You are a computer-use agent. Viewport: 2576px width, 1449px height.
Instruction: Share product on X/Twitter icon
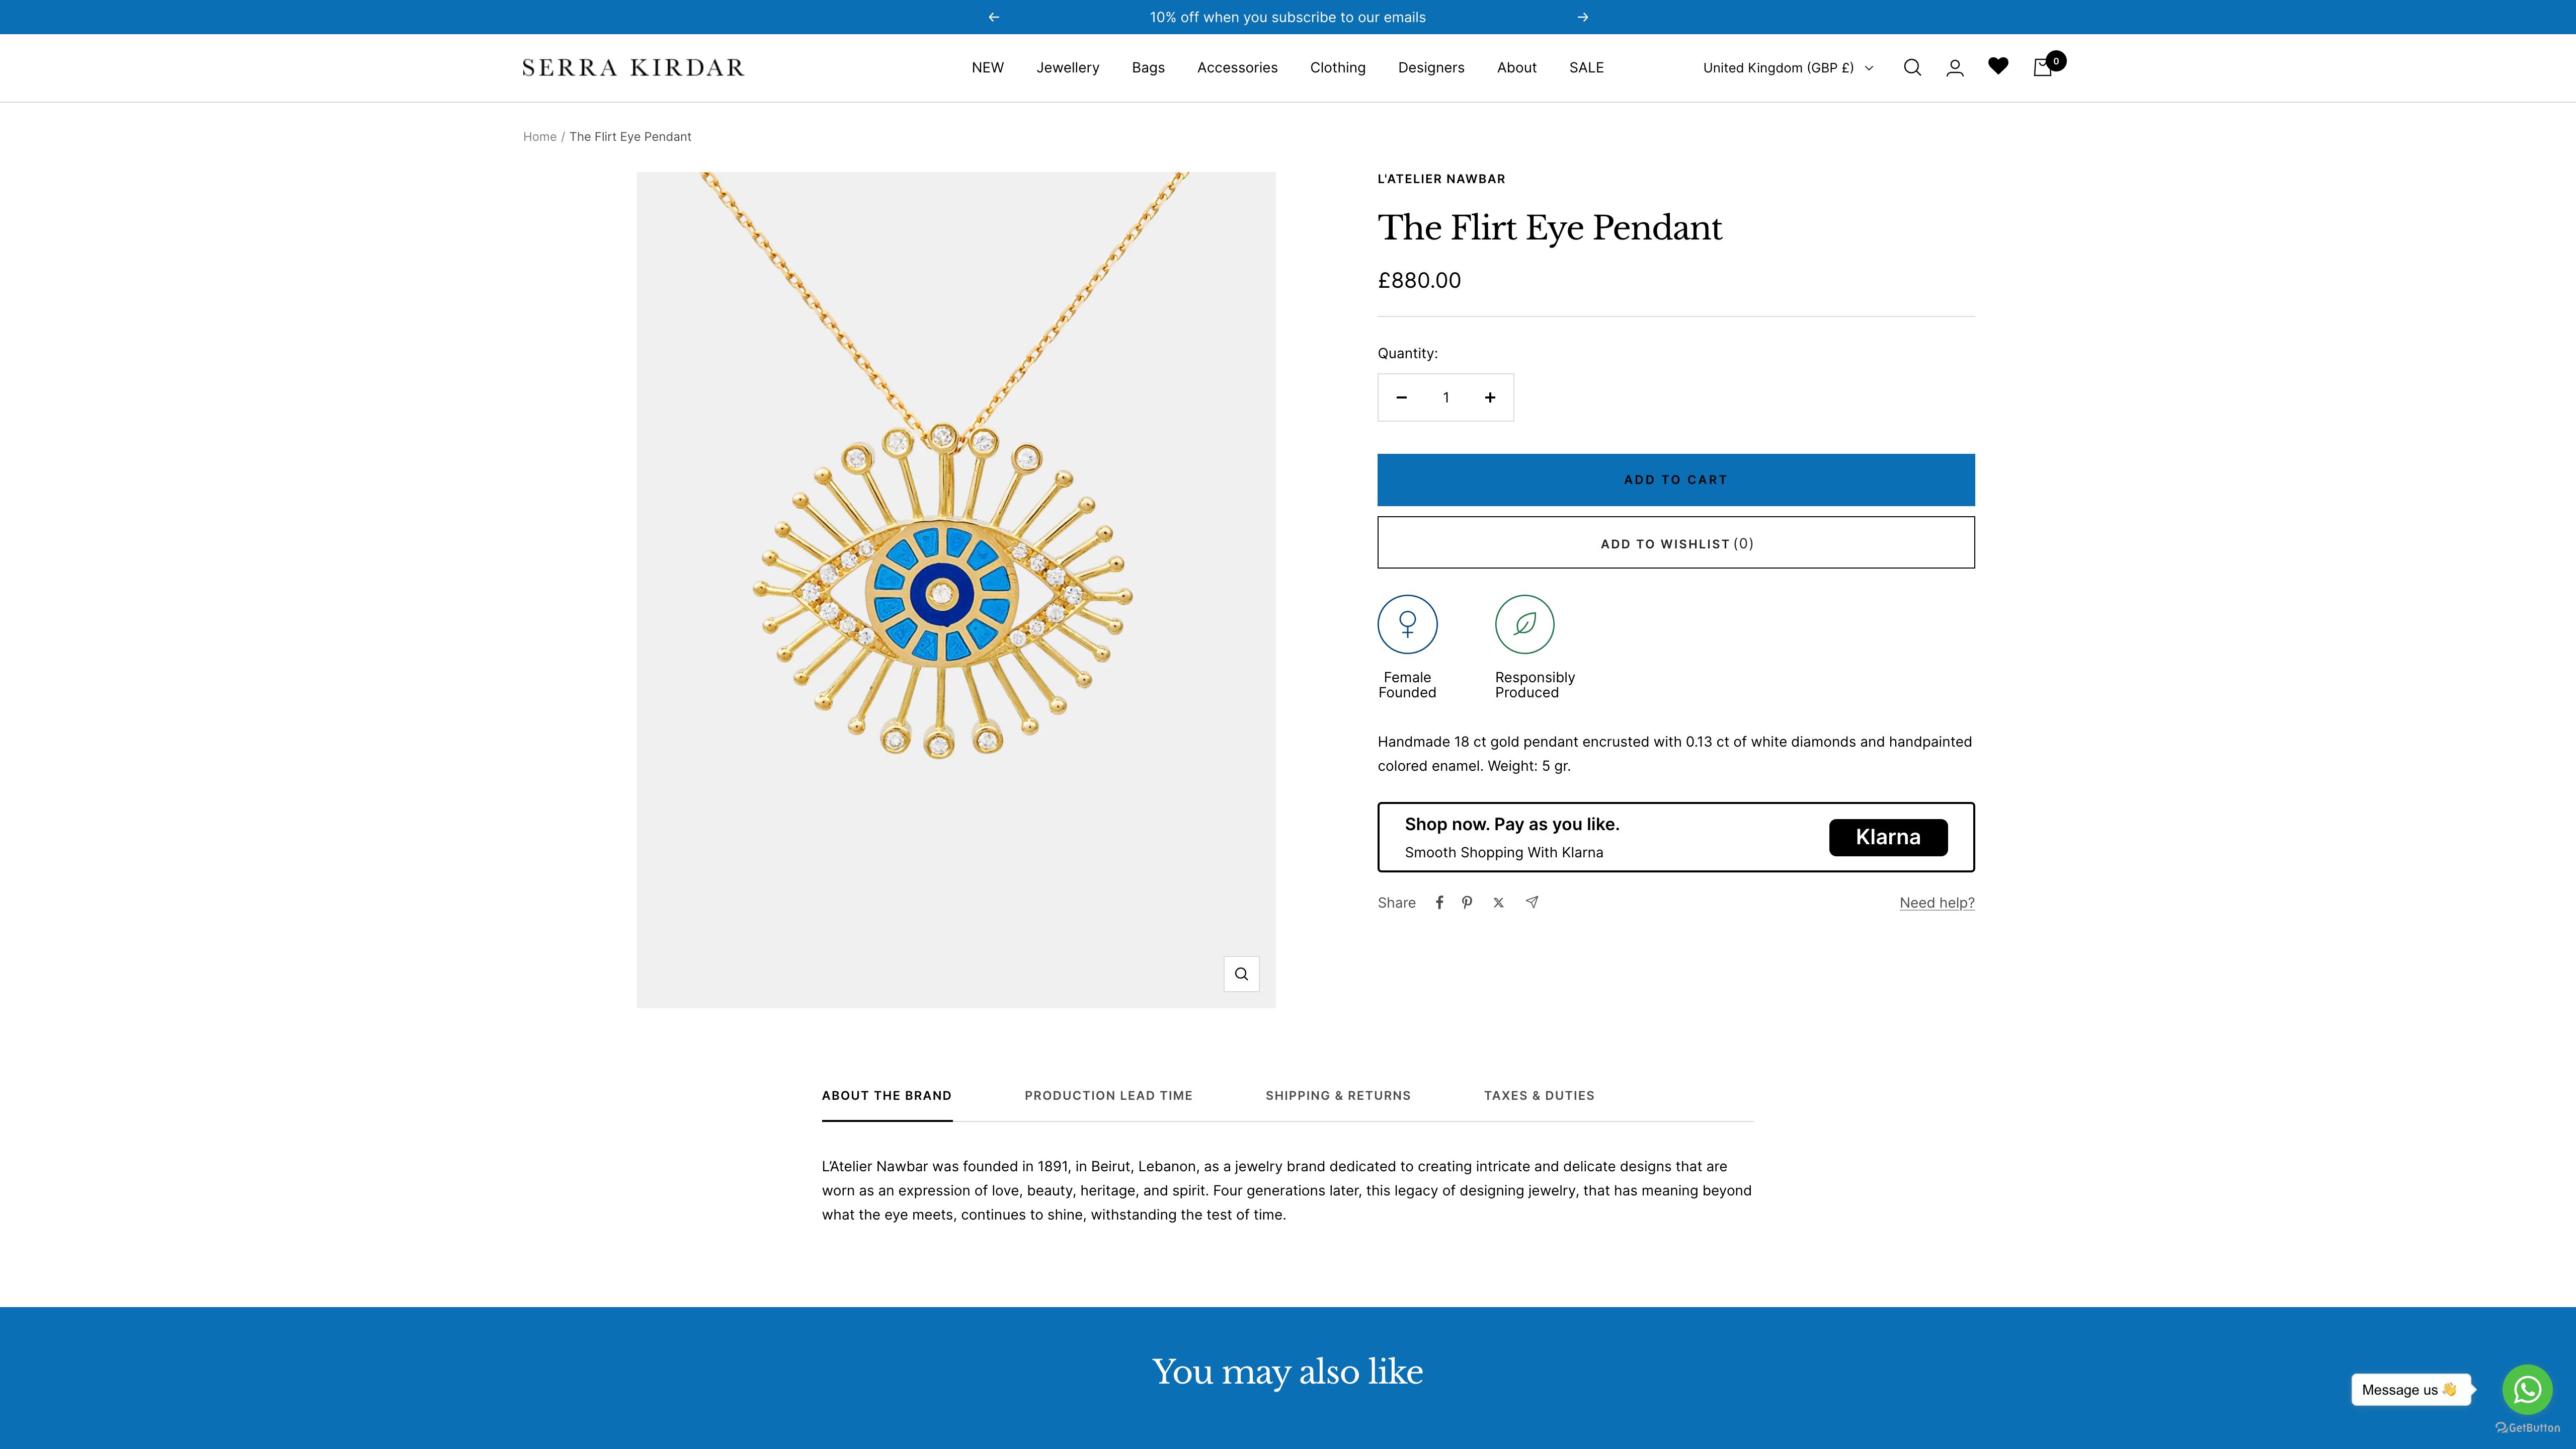[x=1498, y=902]
